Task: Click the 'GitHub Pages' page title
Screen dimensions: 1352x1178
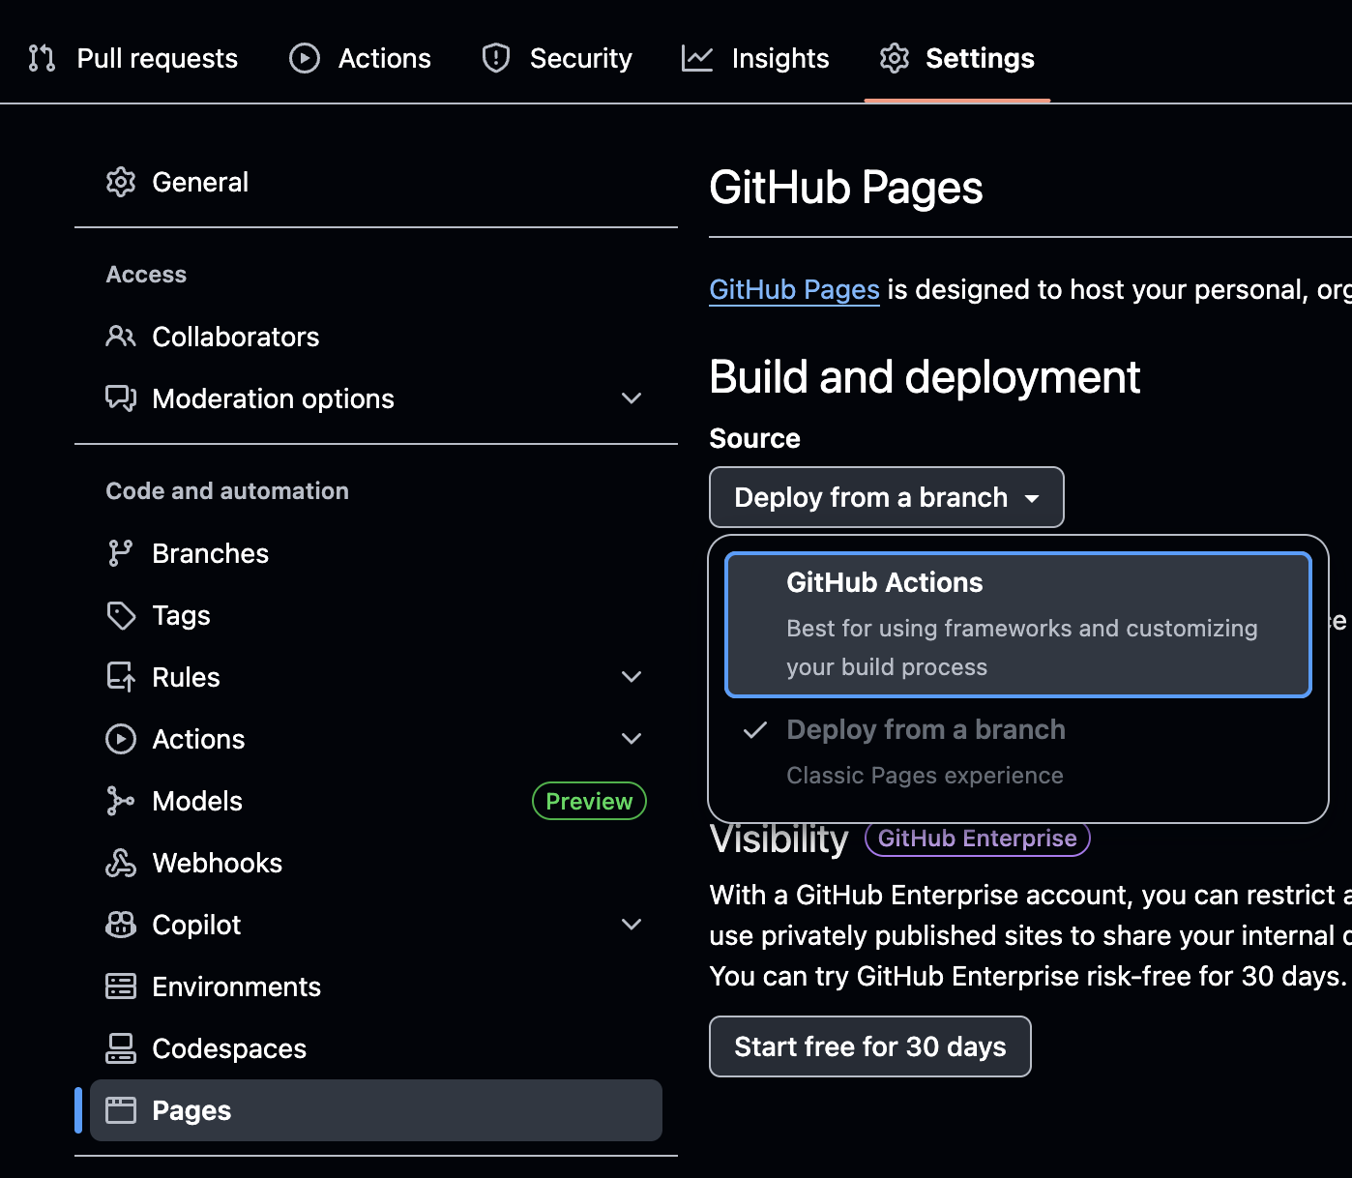Action: click(x=846, y=189)
